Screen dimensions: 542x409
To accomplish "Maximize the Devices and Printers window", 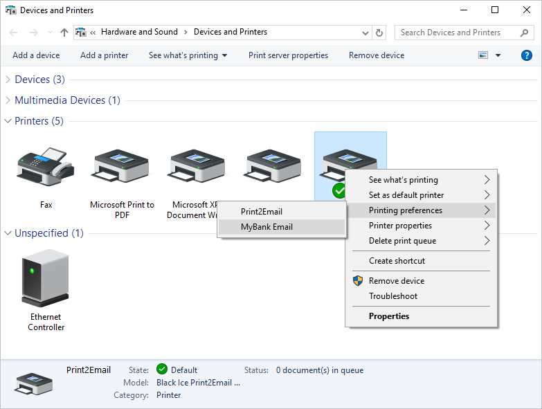I will (495, 10).
